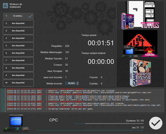
Task: Select engine 5 "Non disponible!" row
Action: pyautogui.click(x=18, y=45)
